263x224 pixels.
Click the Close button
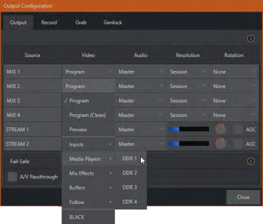tap(243, 197)
